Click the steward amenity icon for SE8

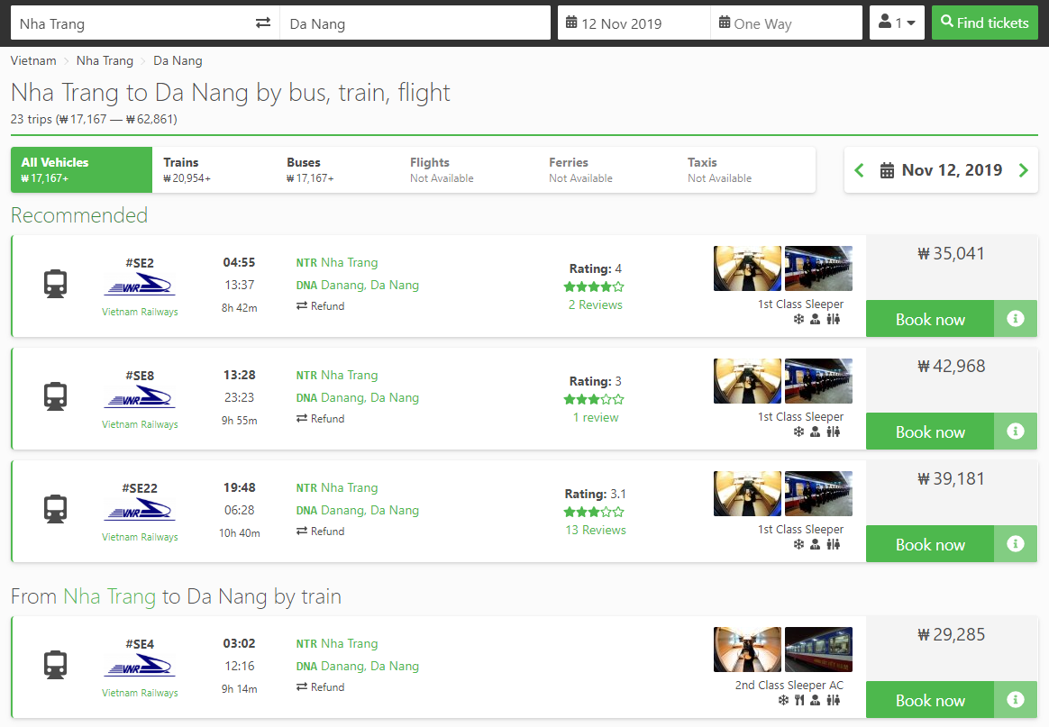[815, 432]
